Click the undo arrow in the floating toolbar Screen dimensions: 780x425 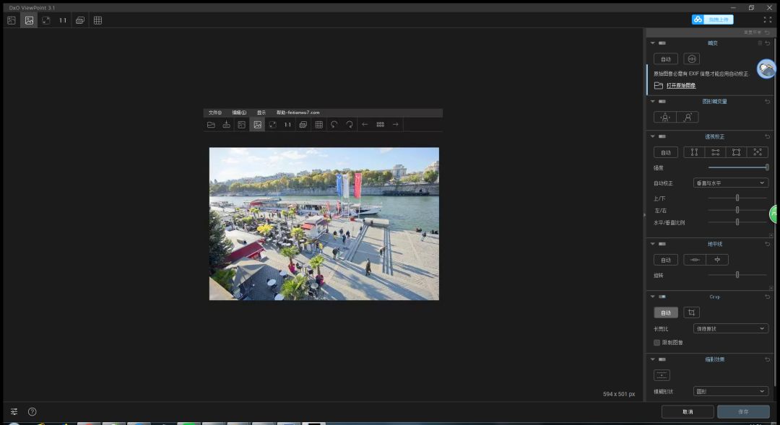[x=334, y=124]
